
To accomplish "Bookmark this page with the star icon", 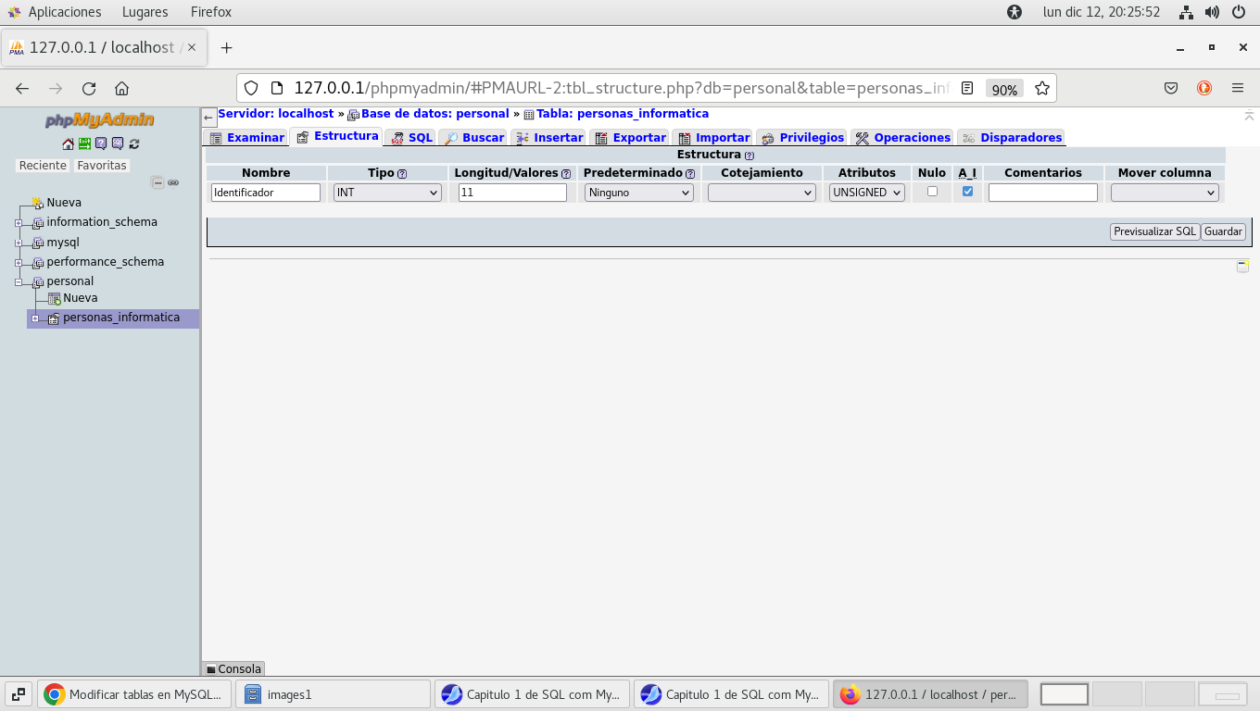I will tap(1042, 89).
